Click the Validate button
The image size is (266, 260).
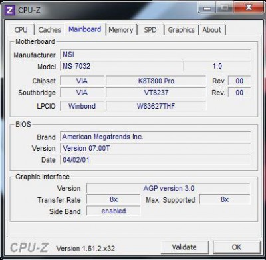184,247
